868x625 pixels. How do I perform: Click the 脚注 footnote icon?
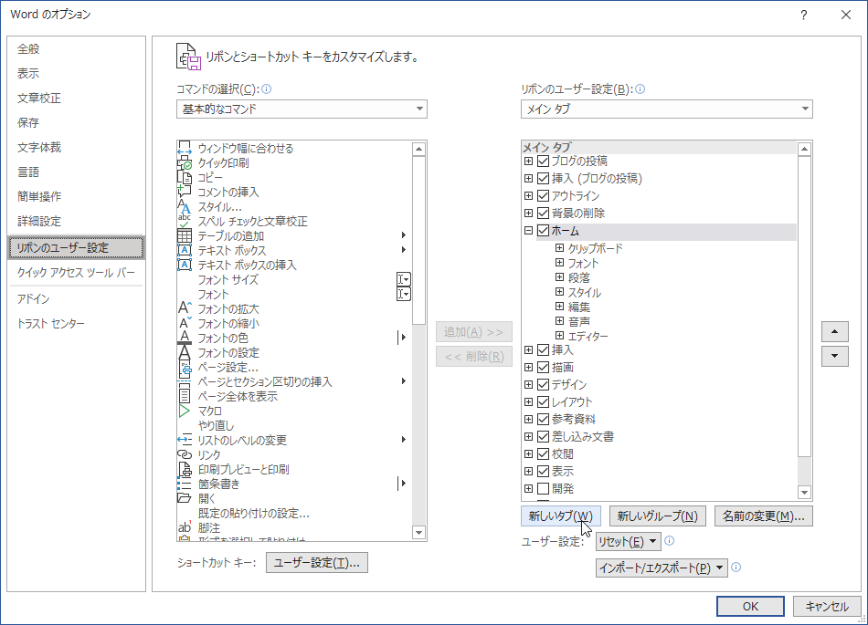pyautogui.click(x=185, y=527)
